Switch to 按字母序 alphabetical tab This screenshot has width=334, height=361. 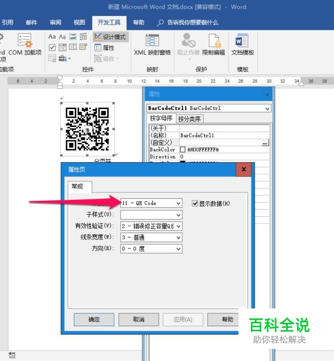[161, 118]
